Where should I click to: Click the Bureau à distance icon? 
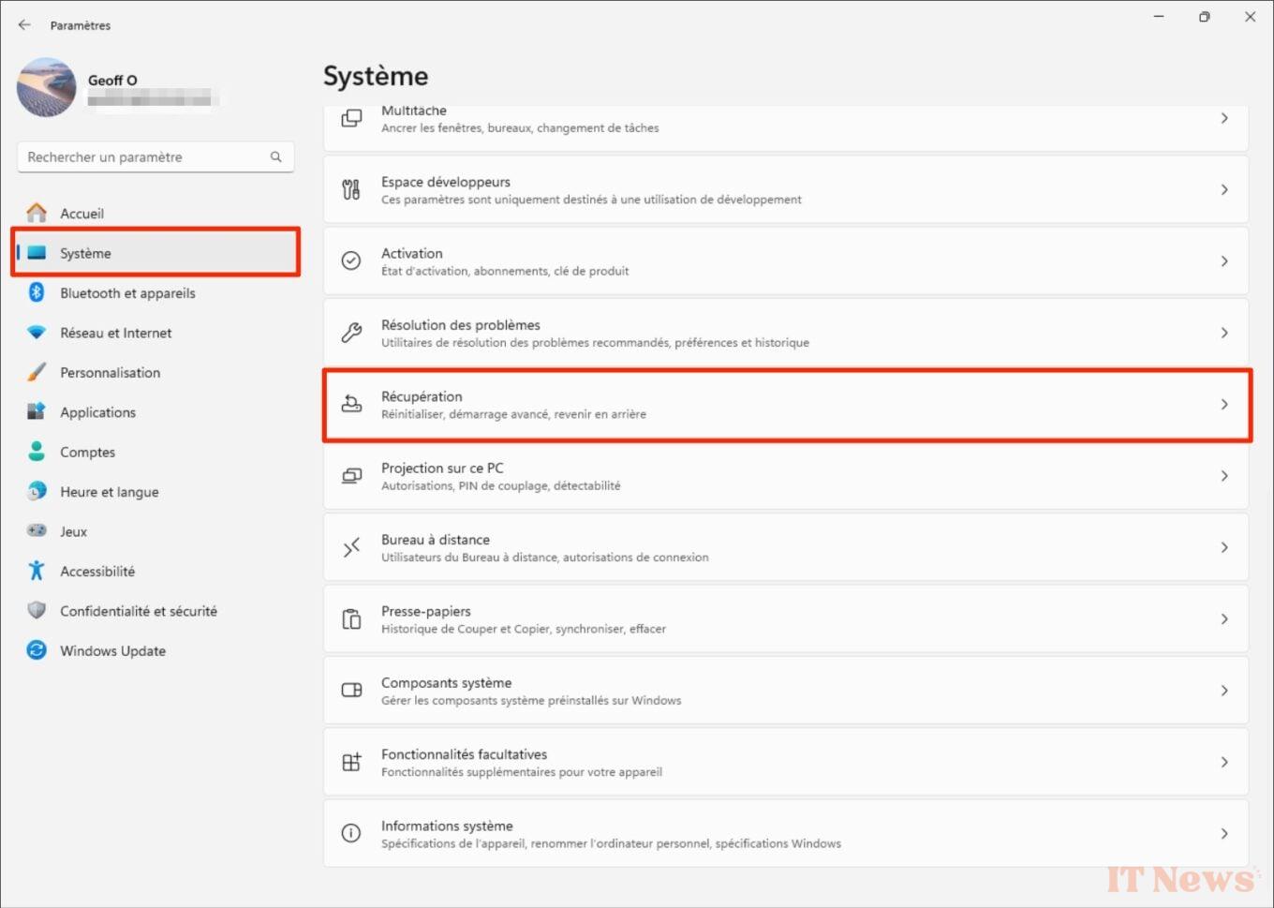[x=351, y=547]
